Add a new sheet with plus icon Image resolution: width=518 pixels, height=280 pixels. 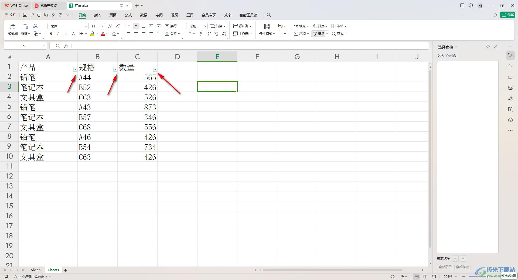tap(66, 270)
